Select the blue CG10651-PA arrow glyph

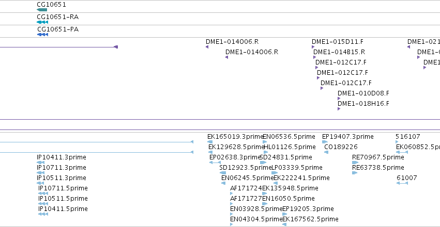coord(42,35)
